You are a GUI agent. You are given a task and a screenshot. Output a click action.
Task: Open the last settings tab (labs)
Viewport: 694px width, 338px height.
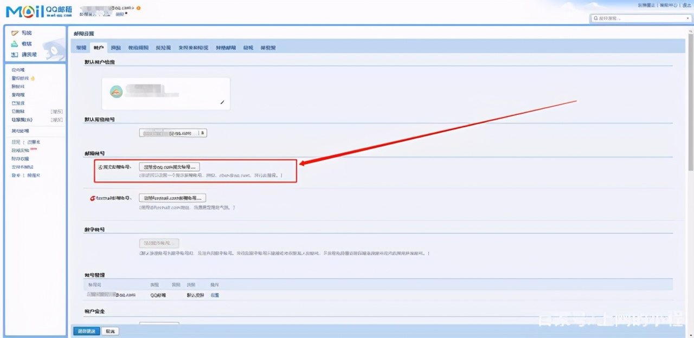coord(268,48)
